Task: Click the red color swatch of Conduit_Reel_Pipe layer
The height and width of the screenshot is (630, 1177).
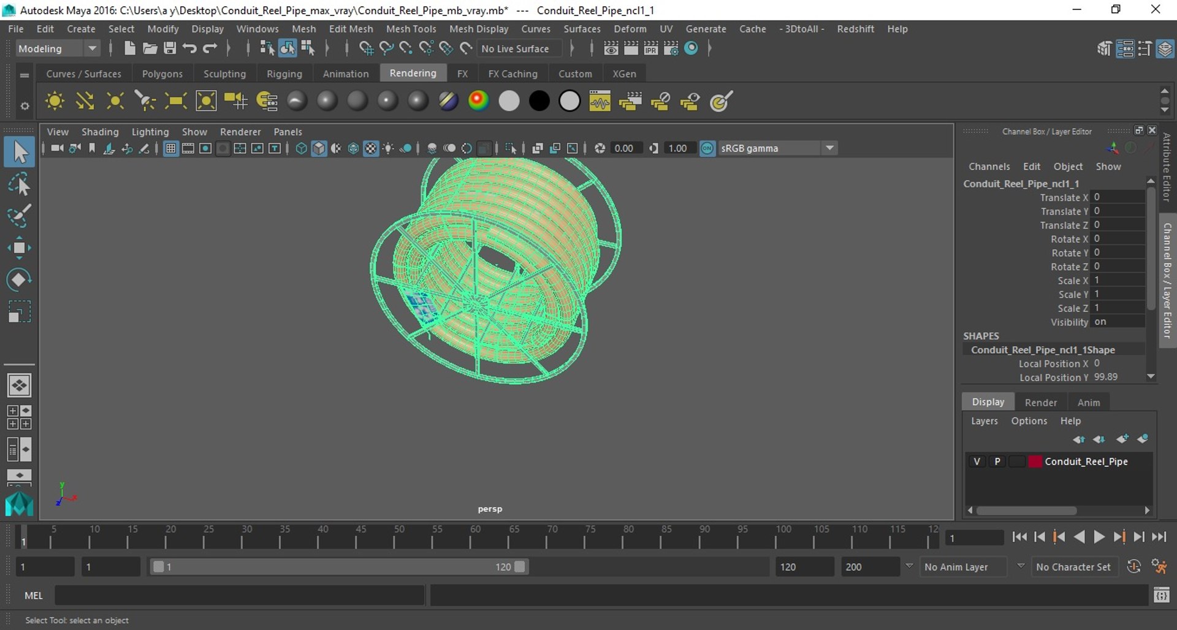Action: coord(1035,461)
